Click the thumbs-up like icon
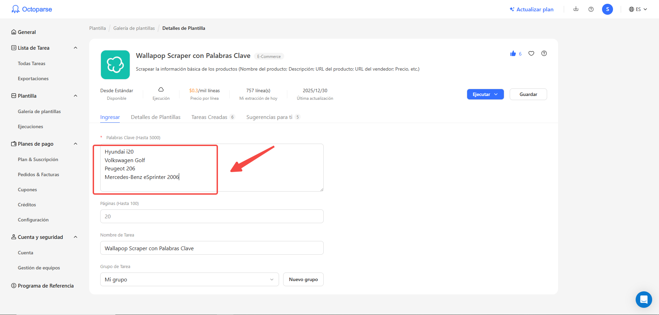 point(513,53)
